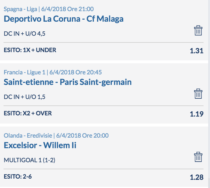Viewport: 210px width, 188px height.
Task: Click the 6/4/2018 Ore 20:45 date text
Action: [76, 72]
